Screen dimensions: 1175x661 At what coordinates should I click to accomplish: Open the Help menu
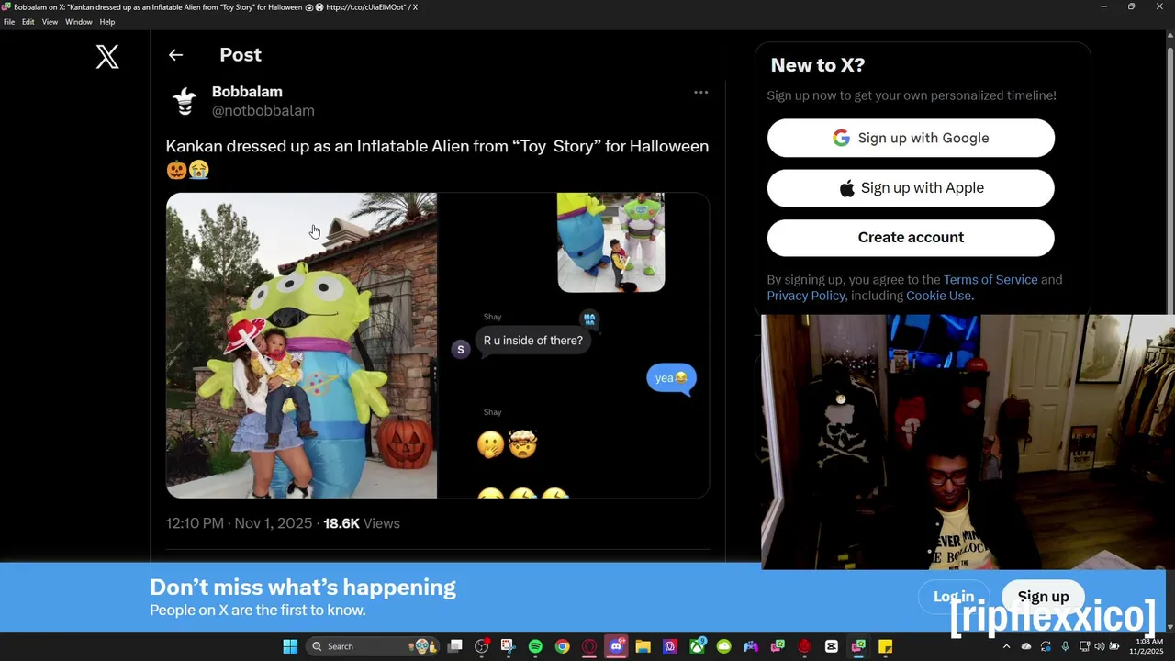click(107, 22)
